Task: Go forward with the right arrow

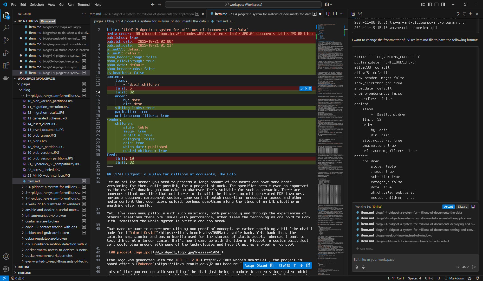Action: coord(159,4)
